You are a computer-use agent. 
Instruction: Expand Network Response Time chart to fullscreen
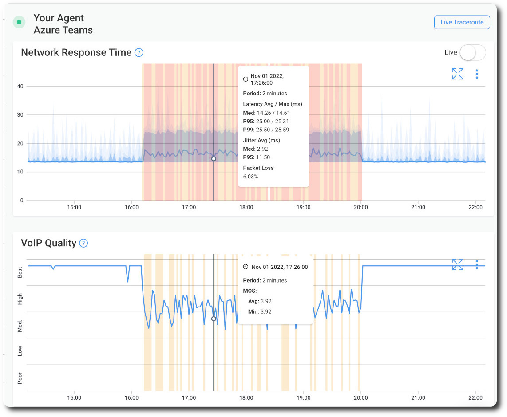(457, 74)
